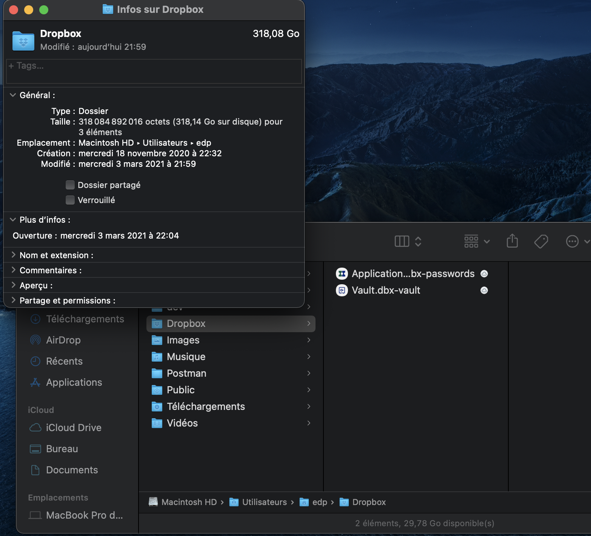Expand the Aperçu section
591x536 pixels.
(x=13, y=285)
